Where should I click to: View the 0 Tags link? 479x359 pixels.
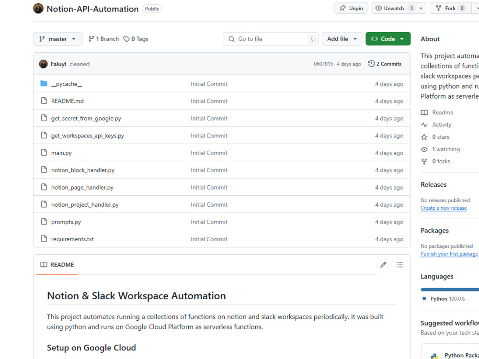pos(136,39)
